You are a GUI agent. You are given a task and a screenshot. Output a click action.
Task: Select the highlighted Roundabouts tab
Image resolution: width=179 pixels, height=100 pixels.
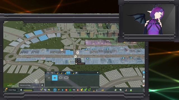(68, 73)
